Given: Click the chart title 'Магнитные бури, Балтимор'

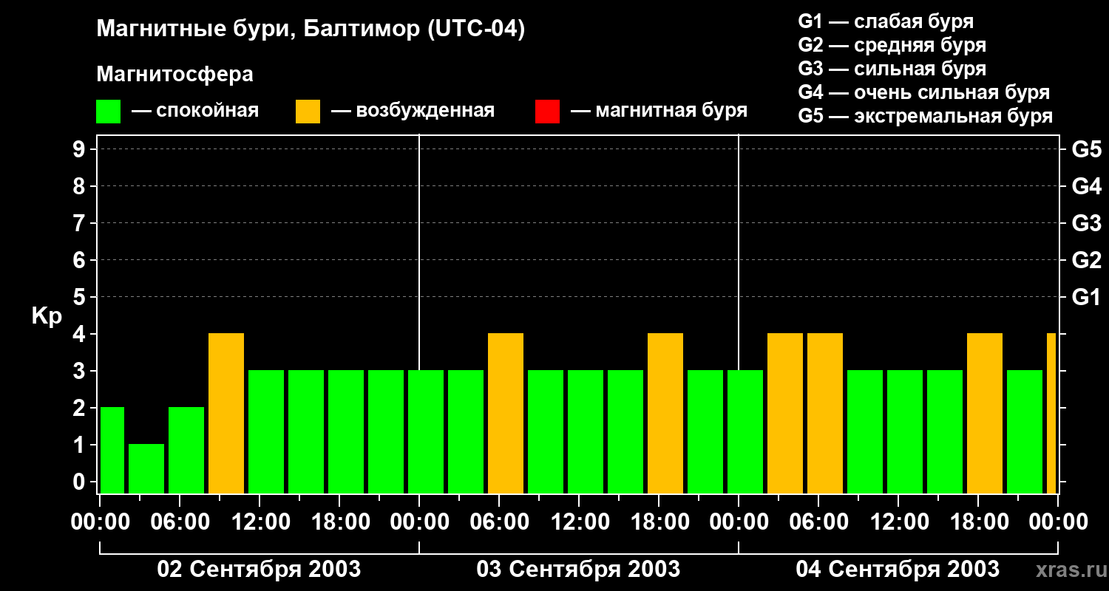Looking at the screenshot, I should [x=311, y=30].
